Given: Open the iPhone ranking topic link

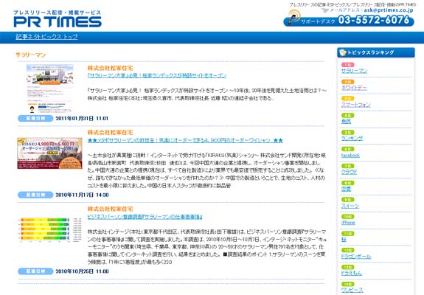Looking at the screenshot, I should coord(348,223).
